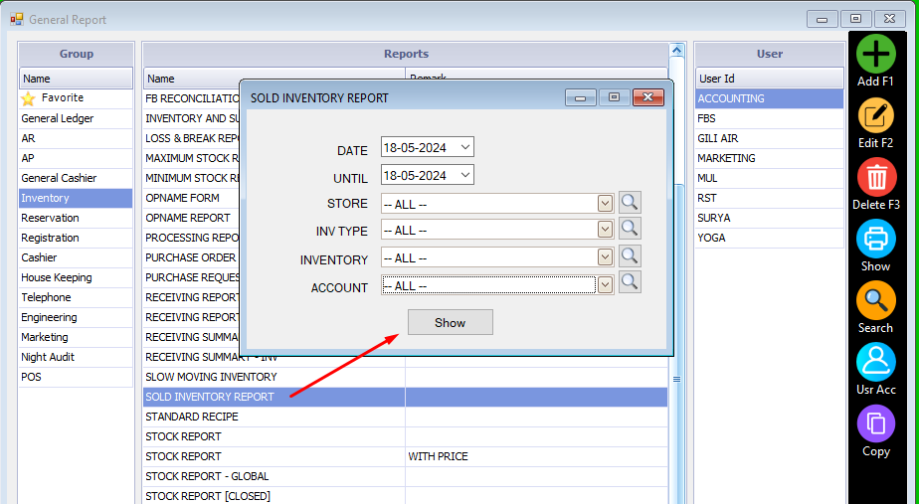Select STOCK REPORT WITH PRICE row
Viewport: 919px width, 504px height.
(x=405, y=456)
